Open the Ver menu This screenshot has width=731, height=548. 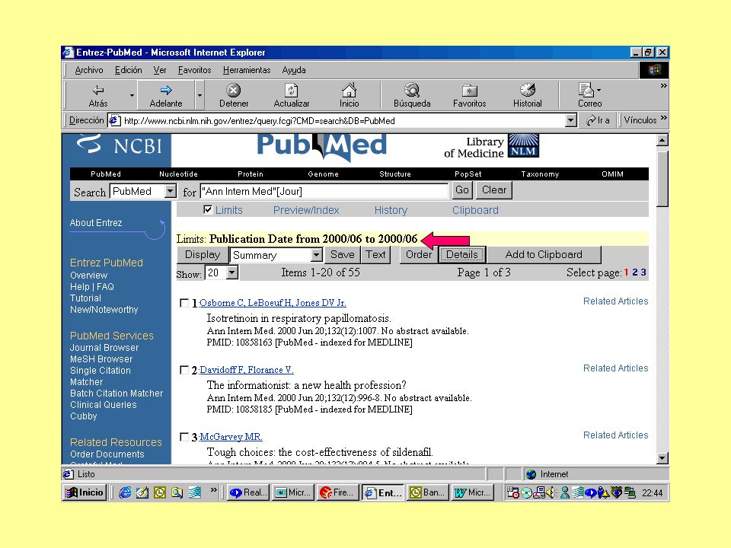click(x=160, y=70)
